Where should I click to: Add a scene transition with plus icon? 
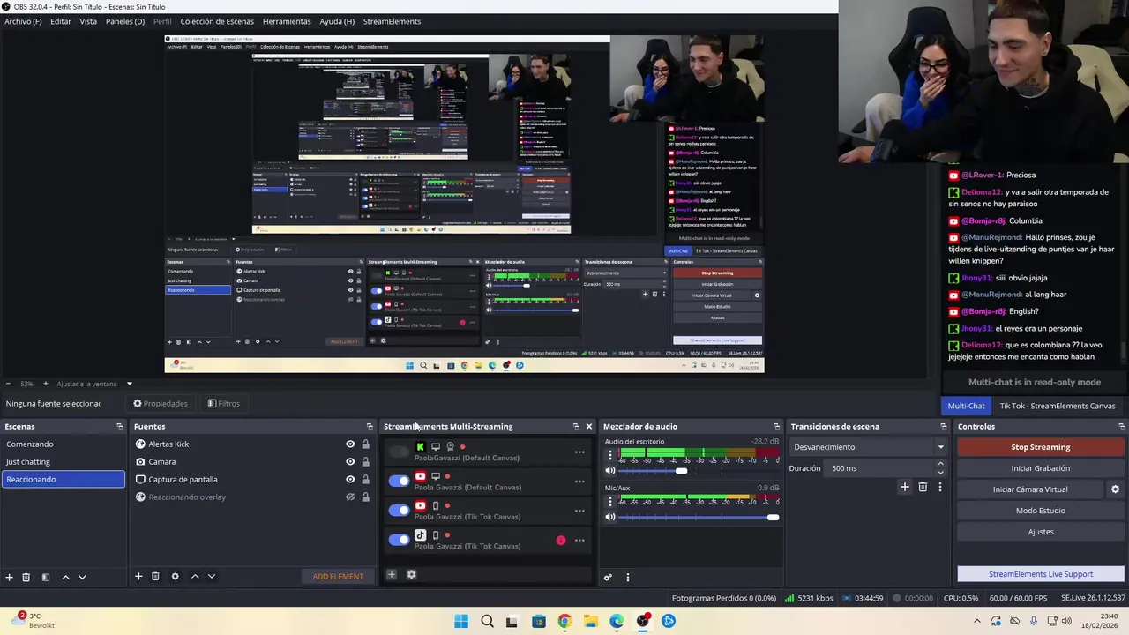(904, 487)
